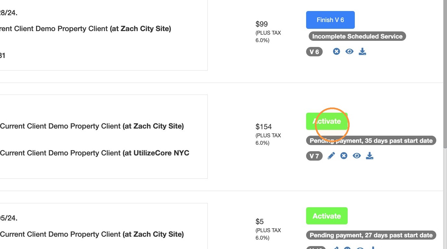The width and height of the screenshot is (447, 249).
Task: Activate the $5 proposal
Action: click(x=327, y=216)
